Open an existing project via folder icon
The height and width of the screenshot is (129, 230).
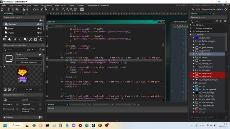click(13, 10)
